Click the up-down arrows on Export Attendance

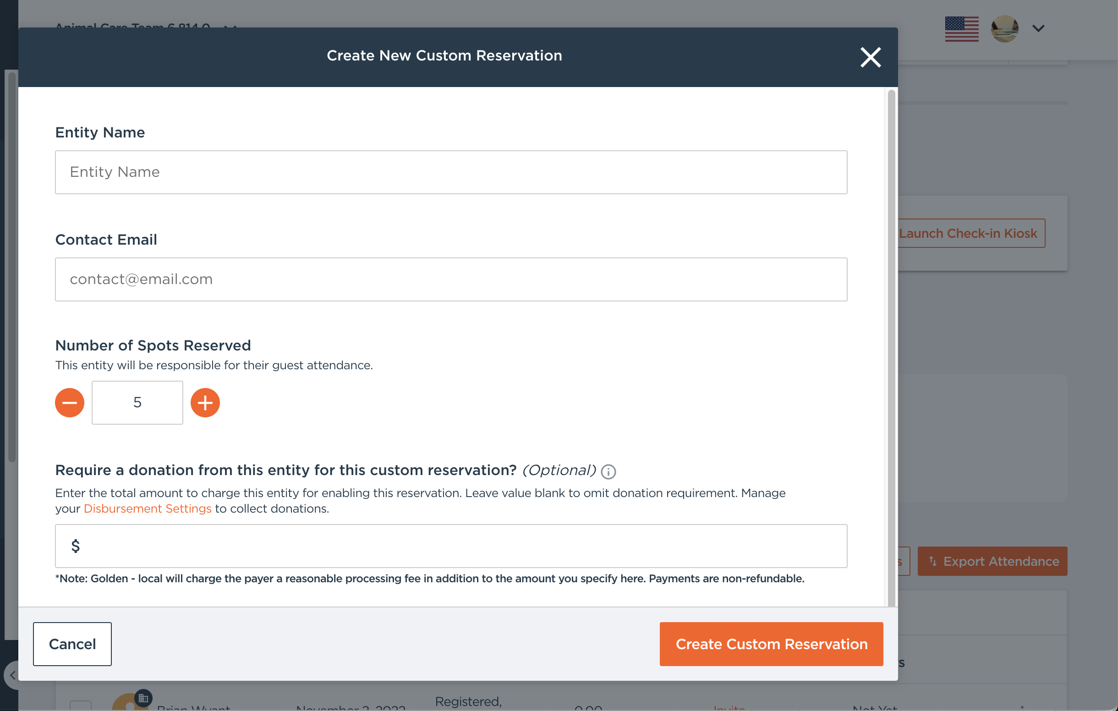(x=933, y=561)
